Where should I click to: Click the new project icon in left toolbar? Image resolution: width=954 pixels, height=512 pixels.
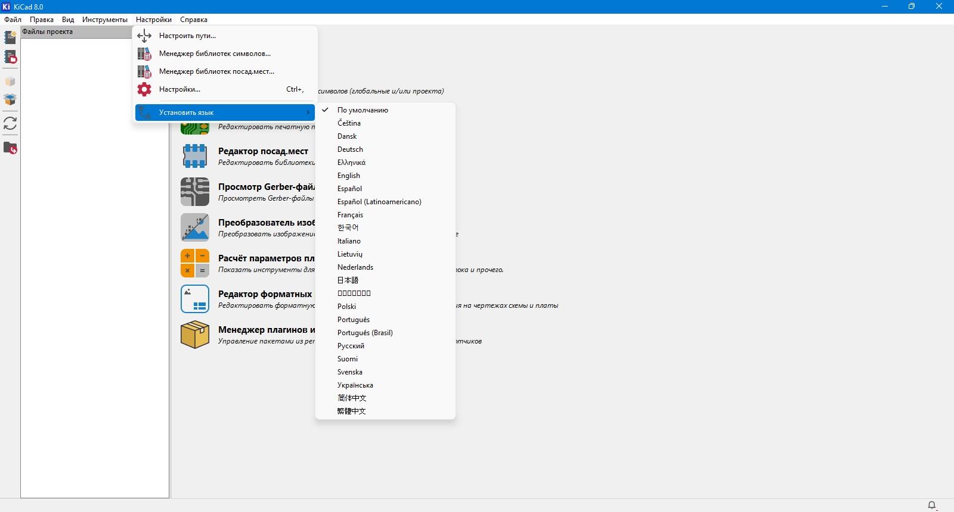pos(10,38)
